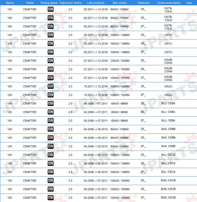Select the CKTB, CSLA engine code in the 2F_ row
Screen dimensions: 197x202
168,27
